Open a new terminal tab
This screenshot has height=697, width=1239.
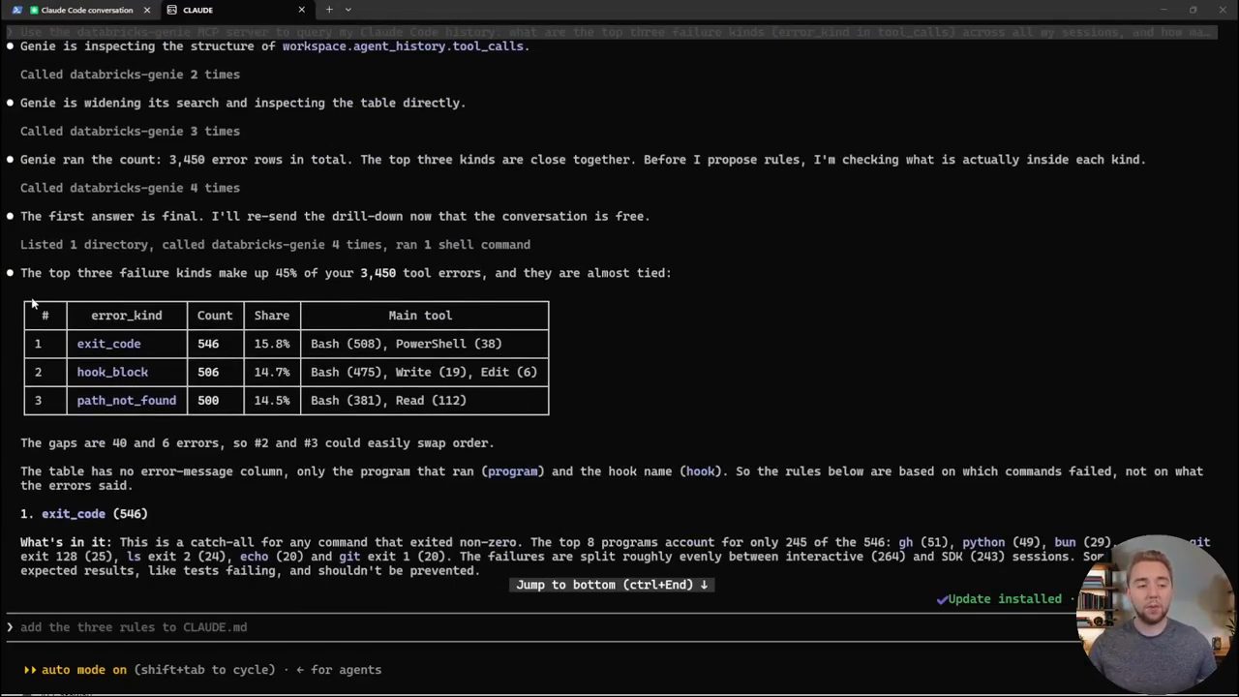click(x=329, y=10)
